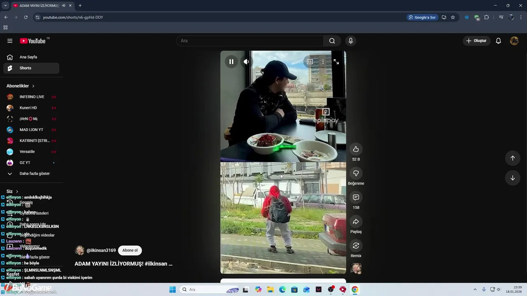Screen dimensions: 527x296
Task: Open the YouTube hamburger guide menu
Action: [x=10, y=41]
